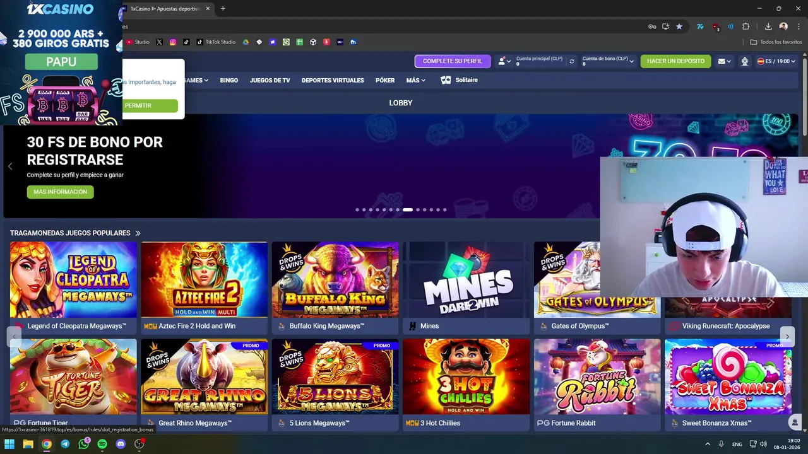Viewport: 808px width, 454px height.
Task: Expand the user profile dropdown
Action: coord(504,61)
